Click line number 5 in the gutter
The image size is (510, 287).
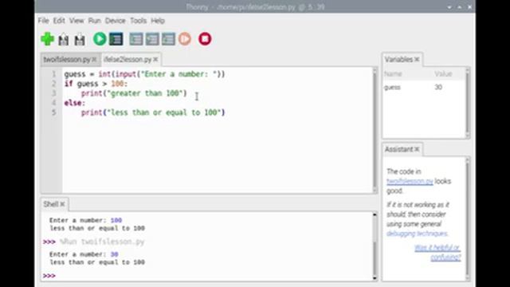[x=54, y=112]
